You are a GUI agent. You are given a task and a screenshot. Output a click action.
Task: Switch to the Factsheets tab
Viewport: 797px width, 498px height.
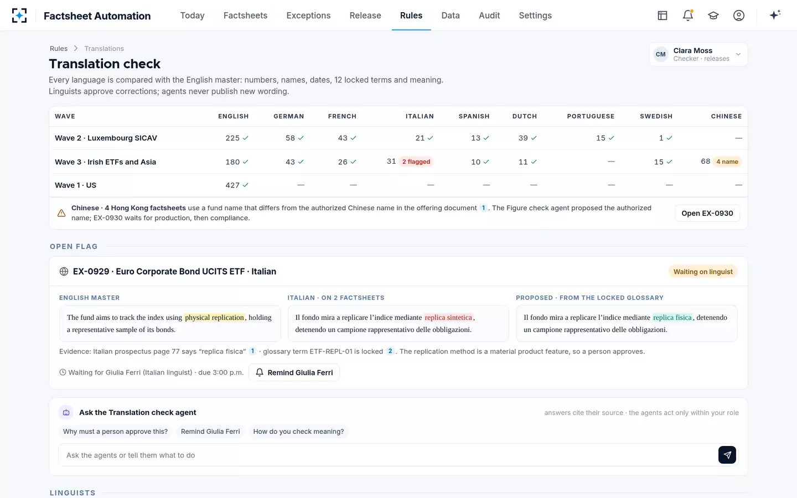point(245,15)
